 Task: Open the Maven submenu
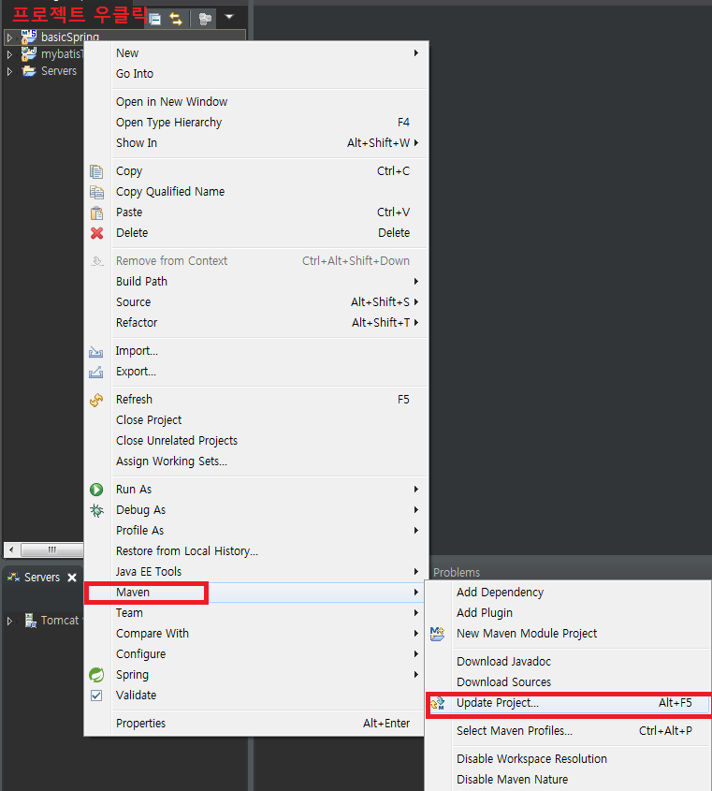pos(256,593)
